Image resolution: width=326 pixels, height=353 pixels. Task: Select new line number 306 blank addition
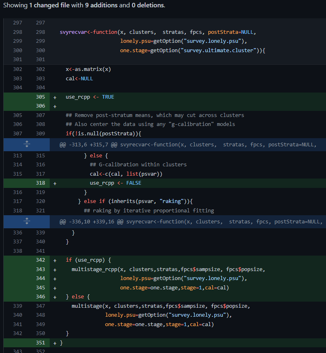(40, 106)
